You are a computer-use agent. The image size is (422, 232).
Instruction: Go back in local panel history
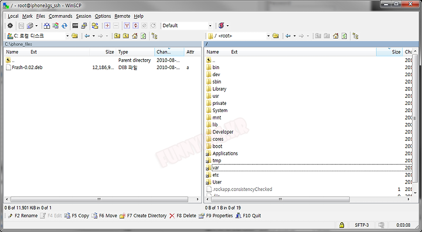[87, 36]
